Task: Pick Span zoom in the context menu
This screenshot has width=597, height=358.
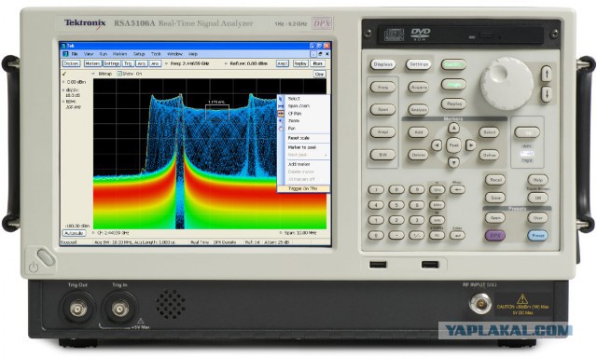Action: coord(303,106)
